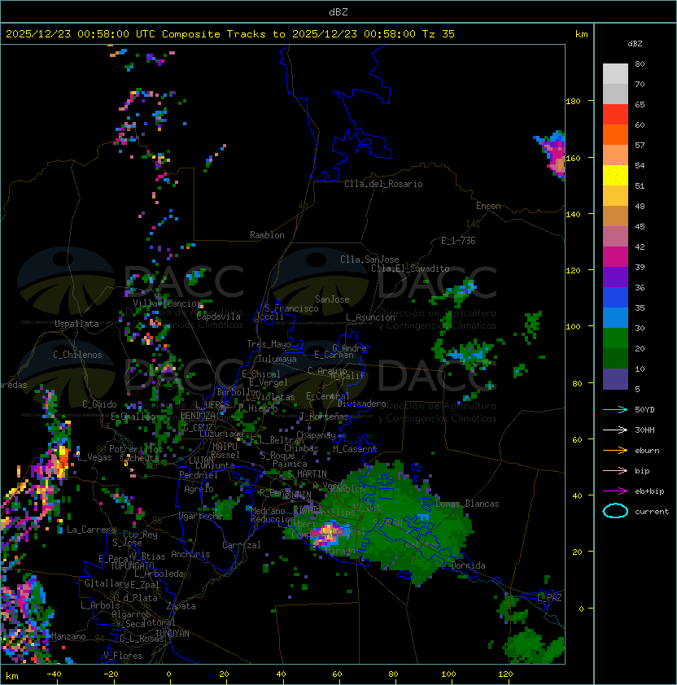Click the Tres_Mayo map label
Screen dimensions: 677x685
[269, 344]
